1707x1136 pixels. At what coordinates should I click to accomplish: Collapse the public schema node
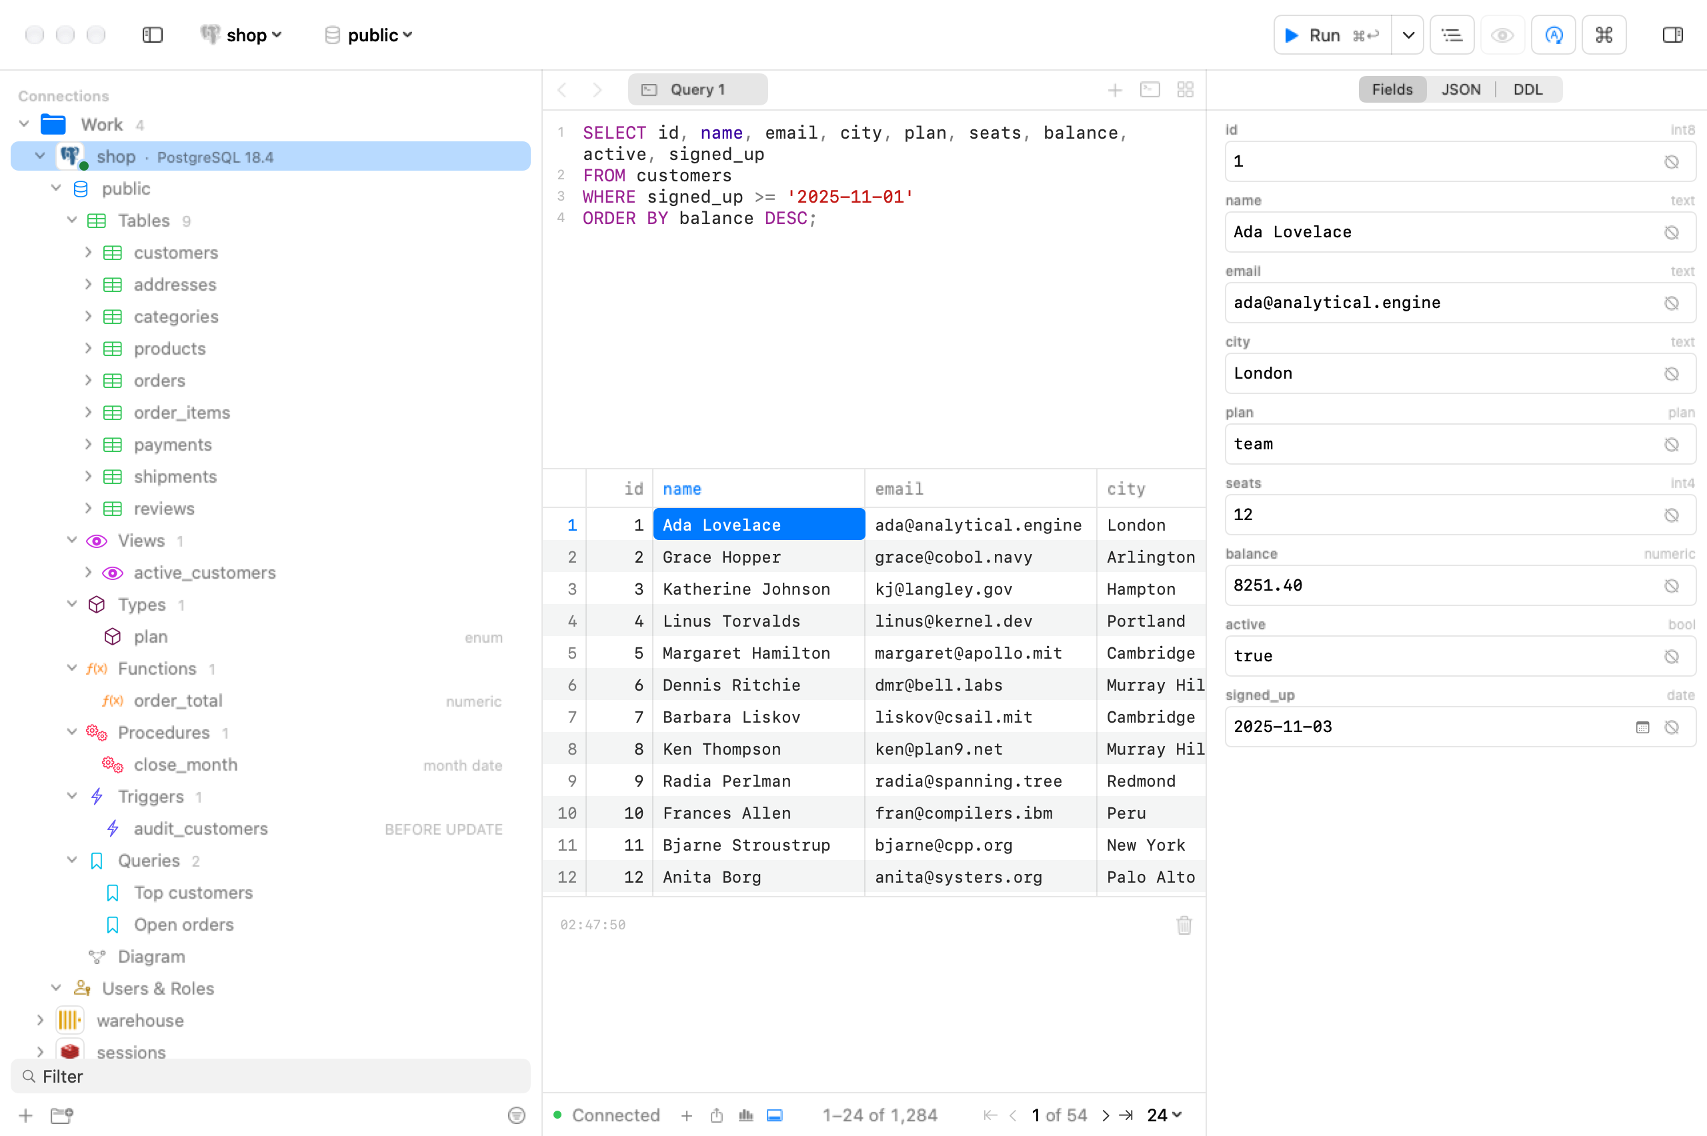coord(56,187)
